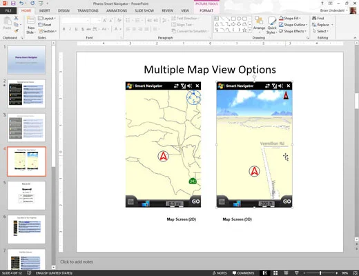
Task: Click the slide title 'Multiple Map View Options'
Action: [x=210, y=70]
